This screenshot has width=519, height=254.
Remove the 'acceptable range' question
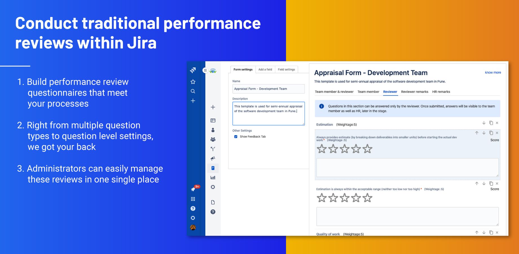497,183
